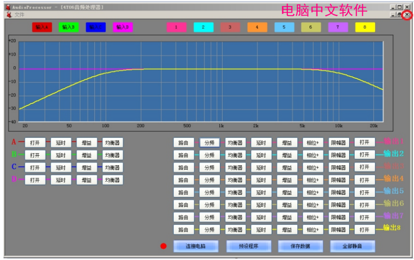Click the 预设程序 button
This screenshot has height=260, width=414.
(249, 246)
